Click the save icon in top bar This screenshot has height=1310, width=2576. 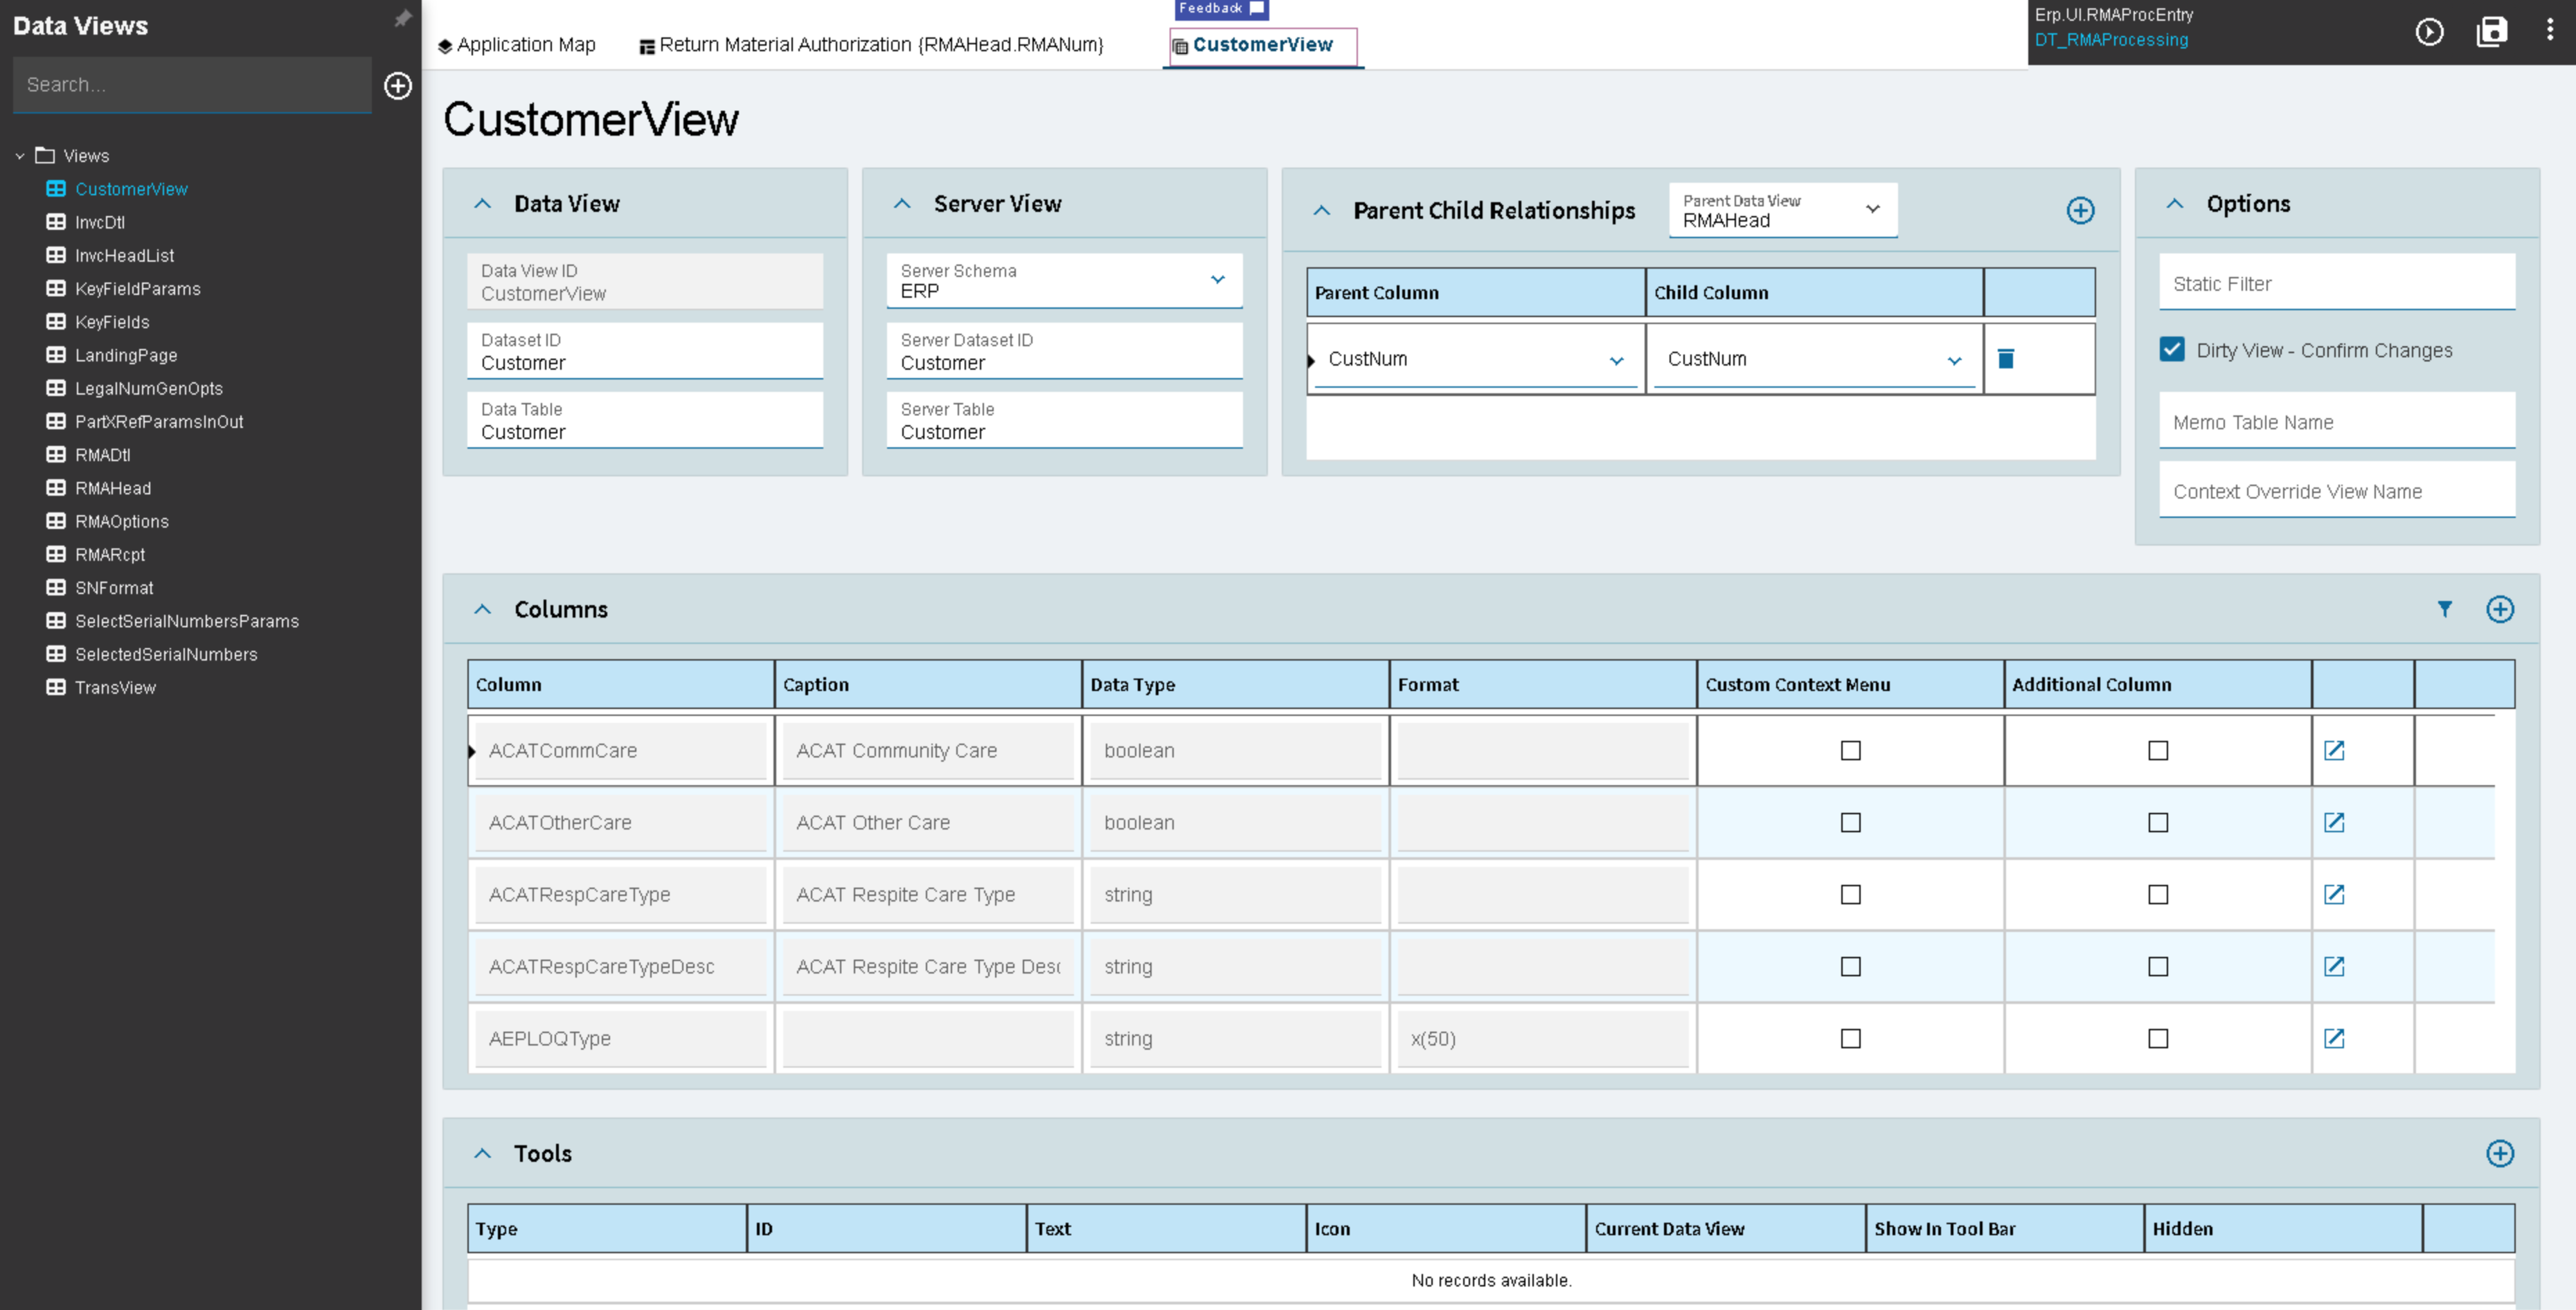click(2491, 32)
